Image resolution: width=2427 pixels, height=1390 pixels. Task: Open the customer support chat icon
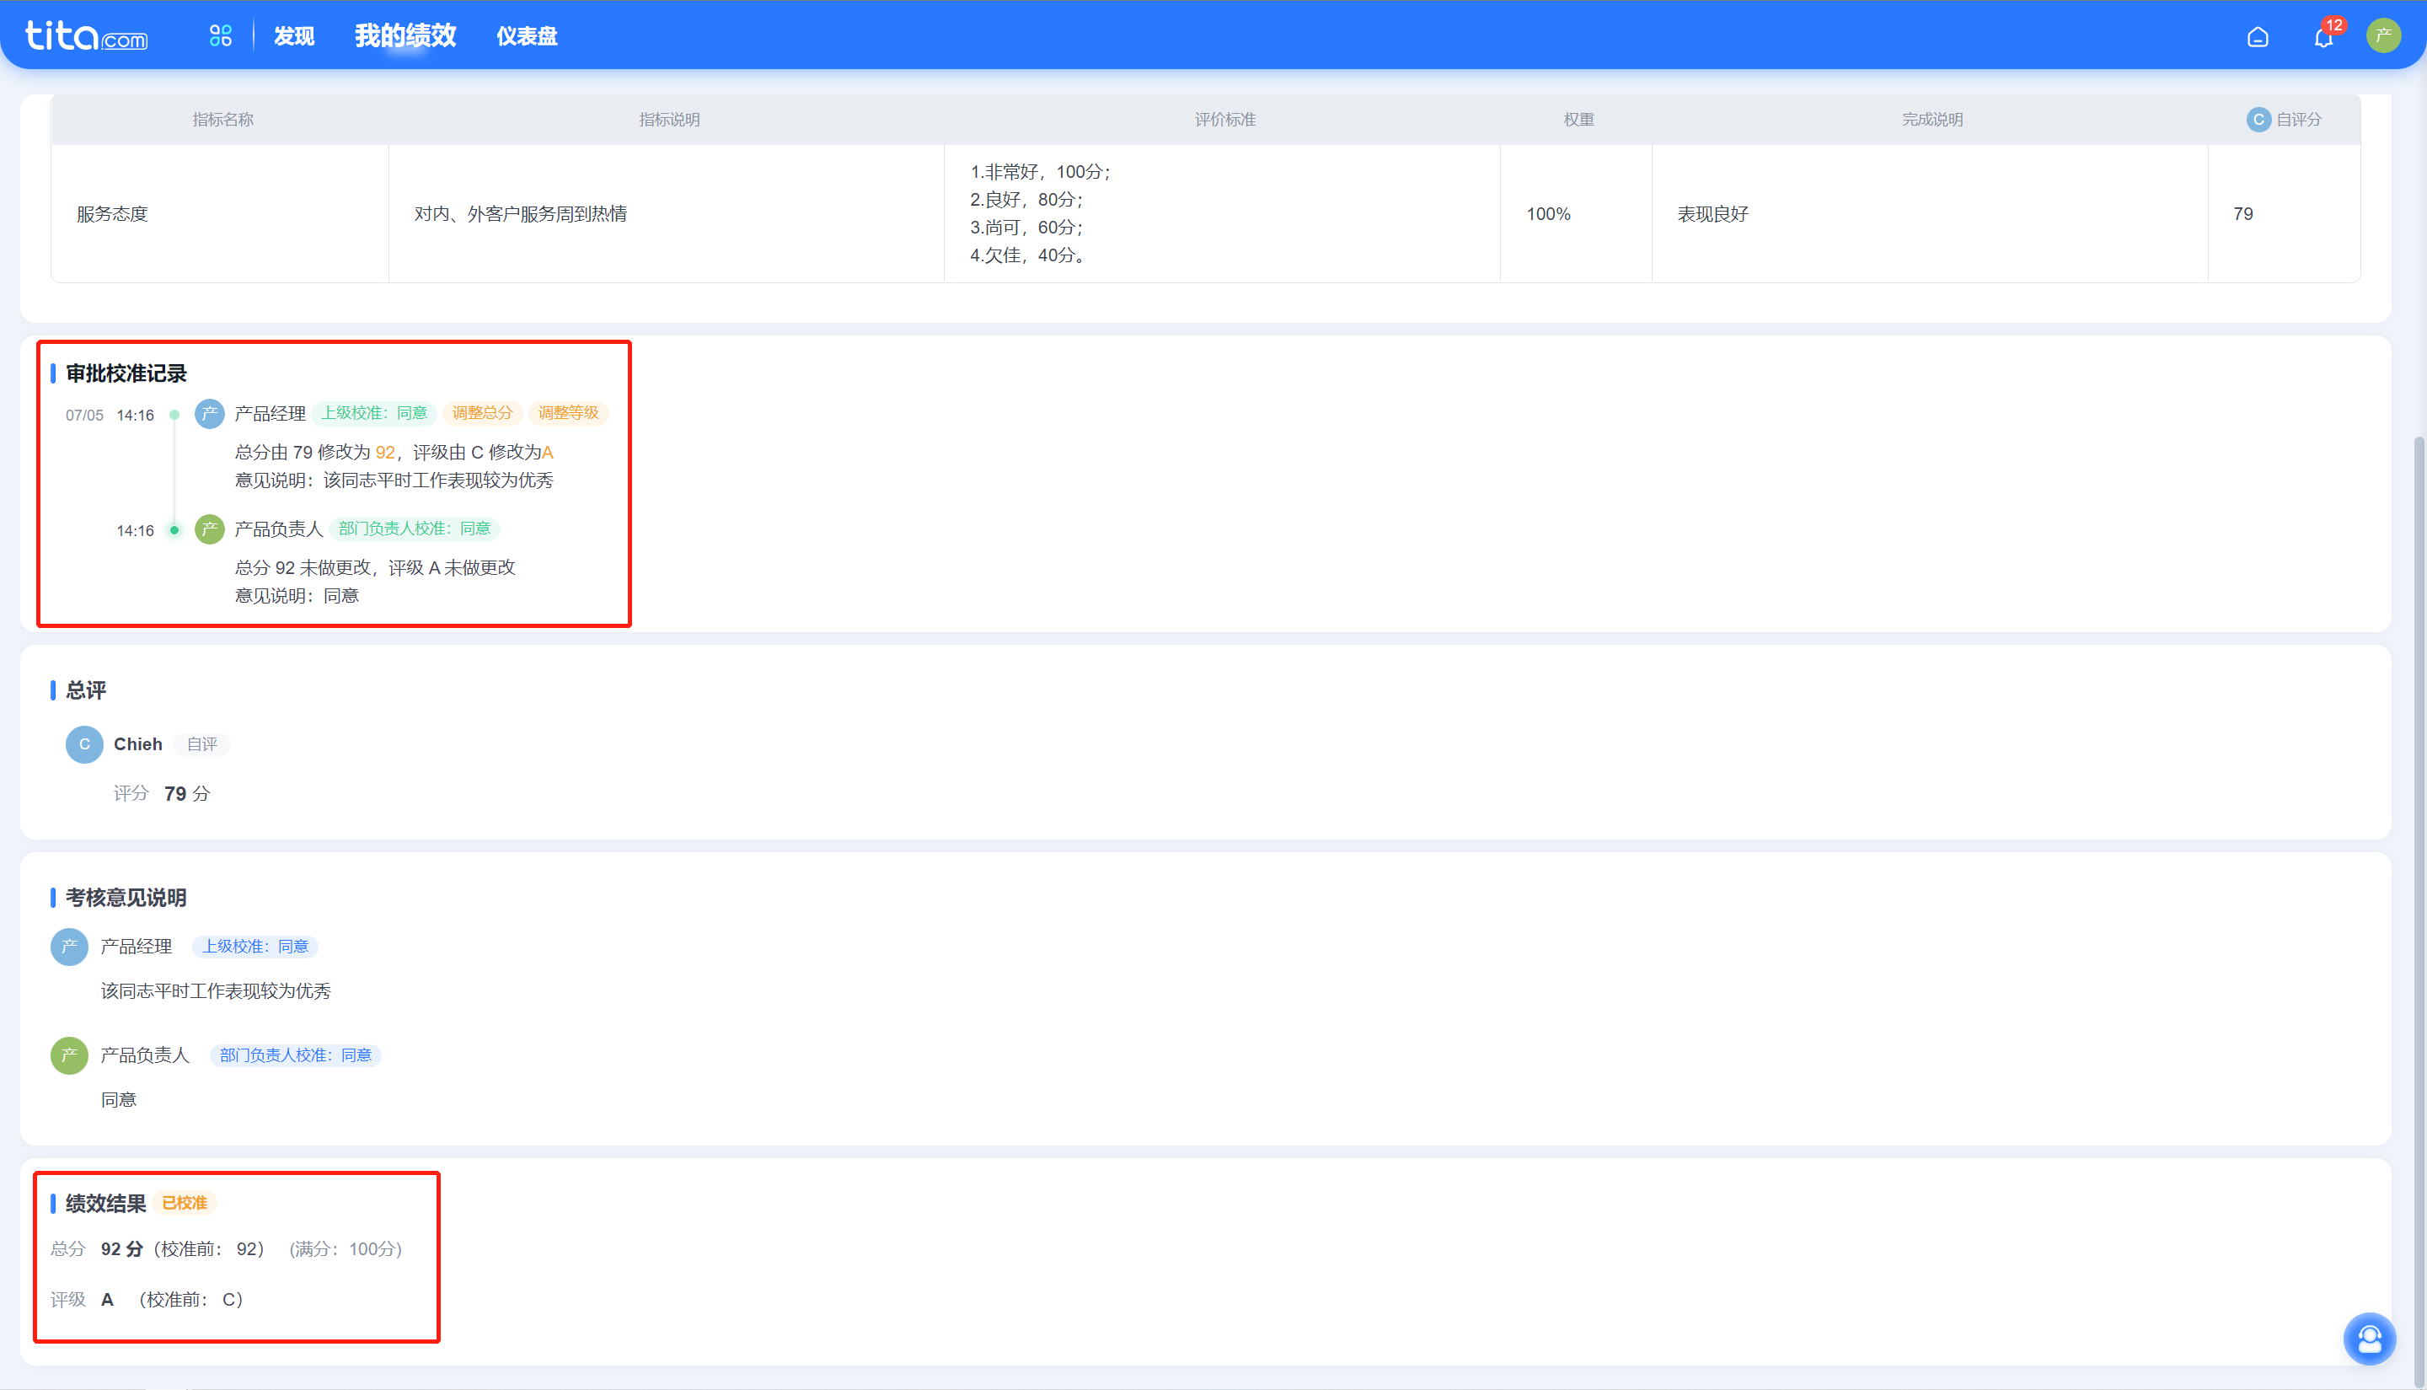pyautogui.click(x=2369, y=1339)
